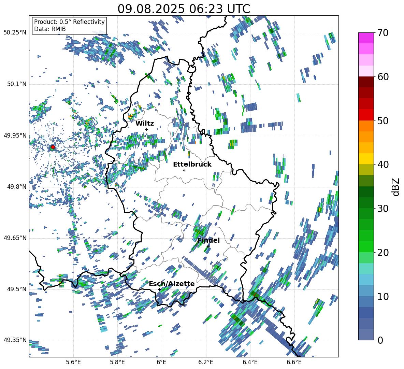
Task: Click the colorbar tick value 50
Action: [383, 120]
